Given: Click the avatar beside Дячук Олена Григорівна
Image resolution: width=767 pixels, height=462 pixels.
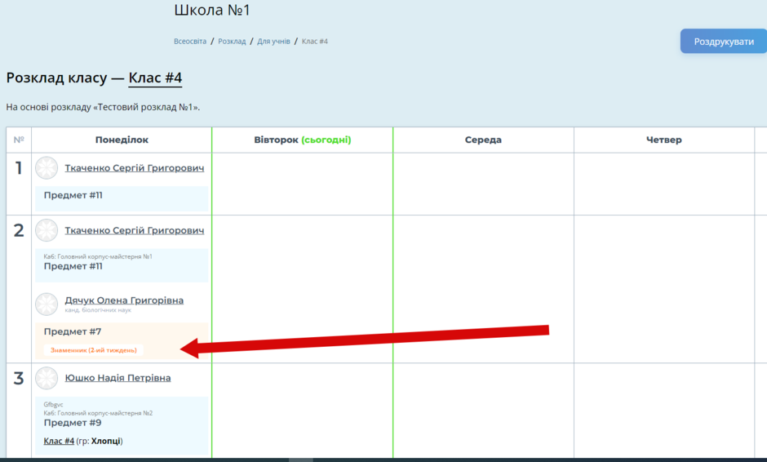Looking at the screenshot, I should point(47,304).
